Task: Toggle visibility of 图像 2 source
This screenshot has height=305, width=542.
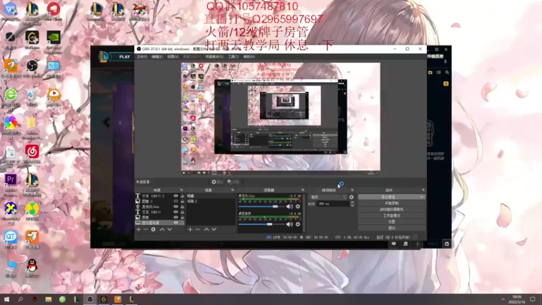Action: coord(175,201)
